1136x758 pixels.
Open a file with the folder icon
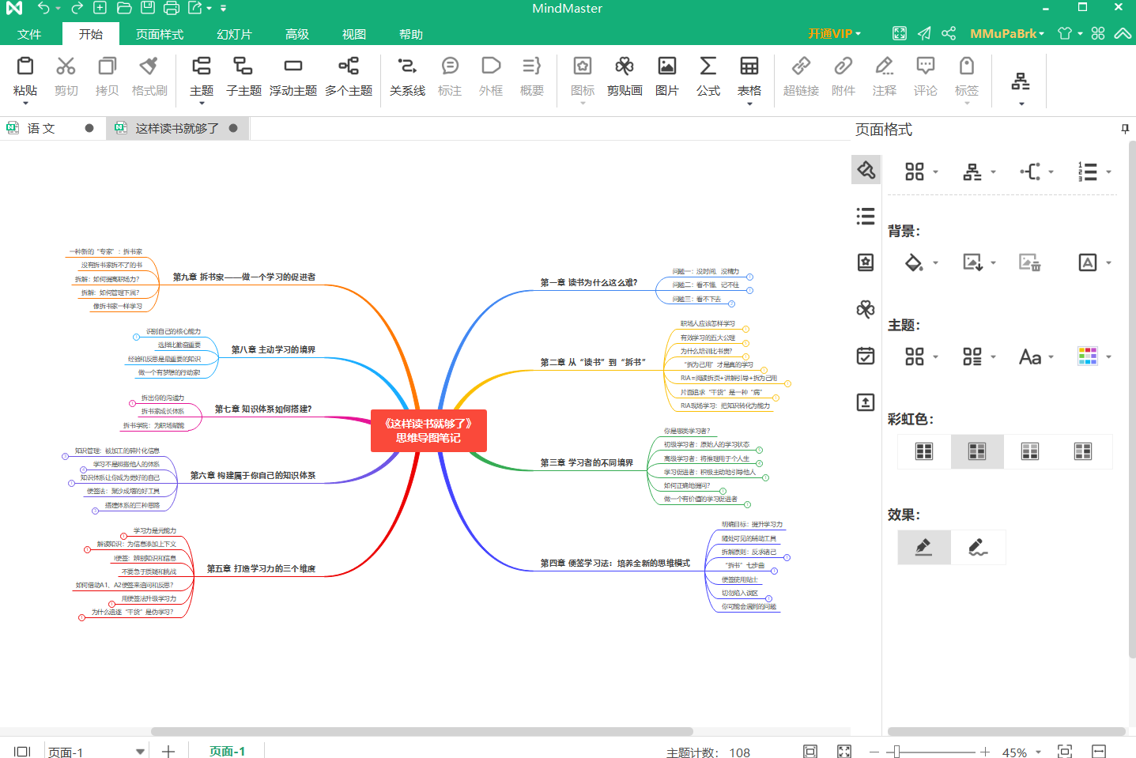pyautogui.click(x=124, y=8)
